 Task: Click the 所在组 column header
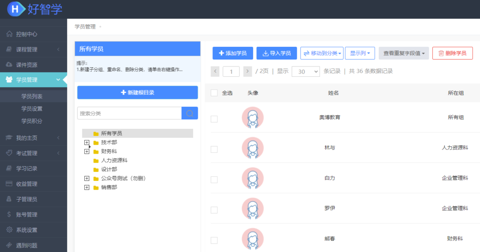coord(456,93)
